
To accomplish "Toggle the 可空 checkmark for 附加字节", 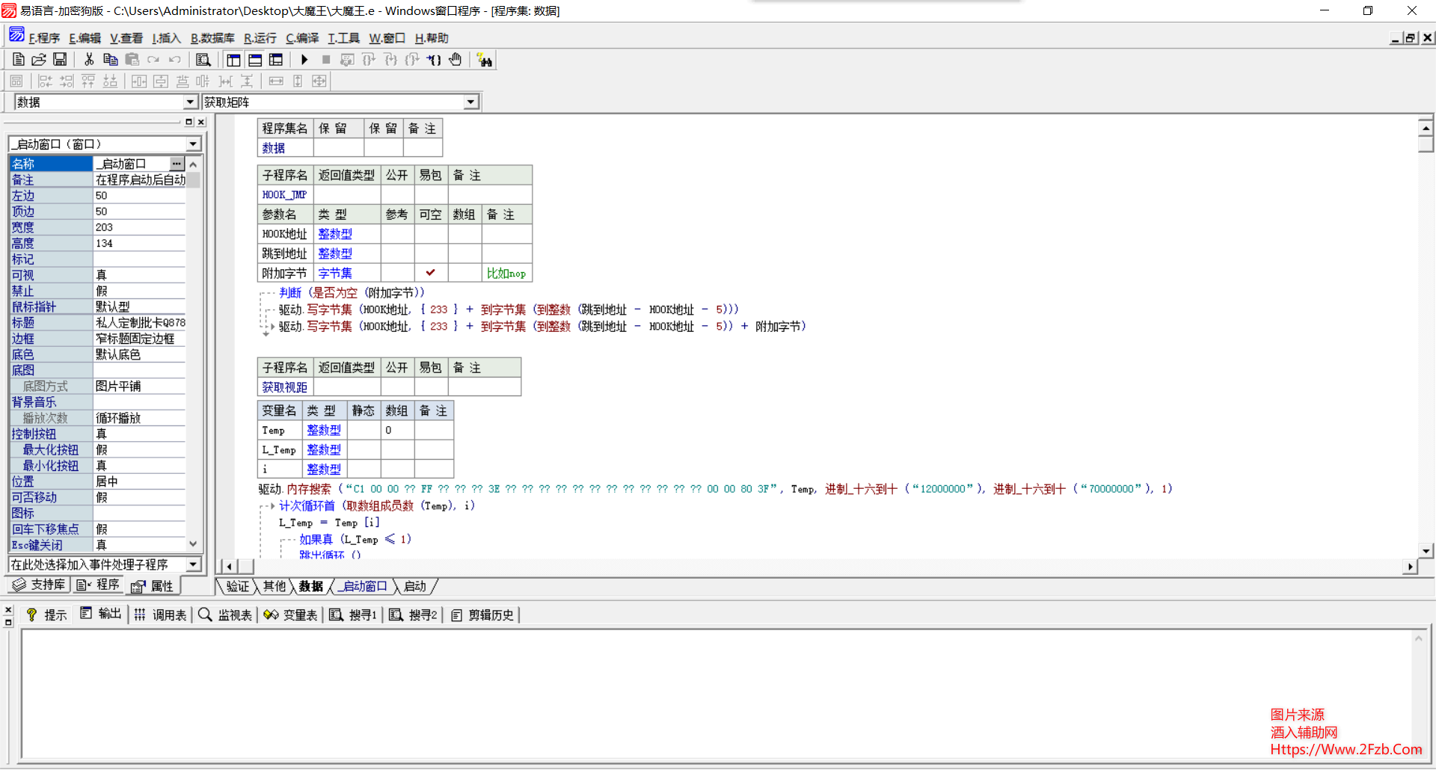I will [x=431, y=273].
